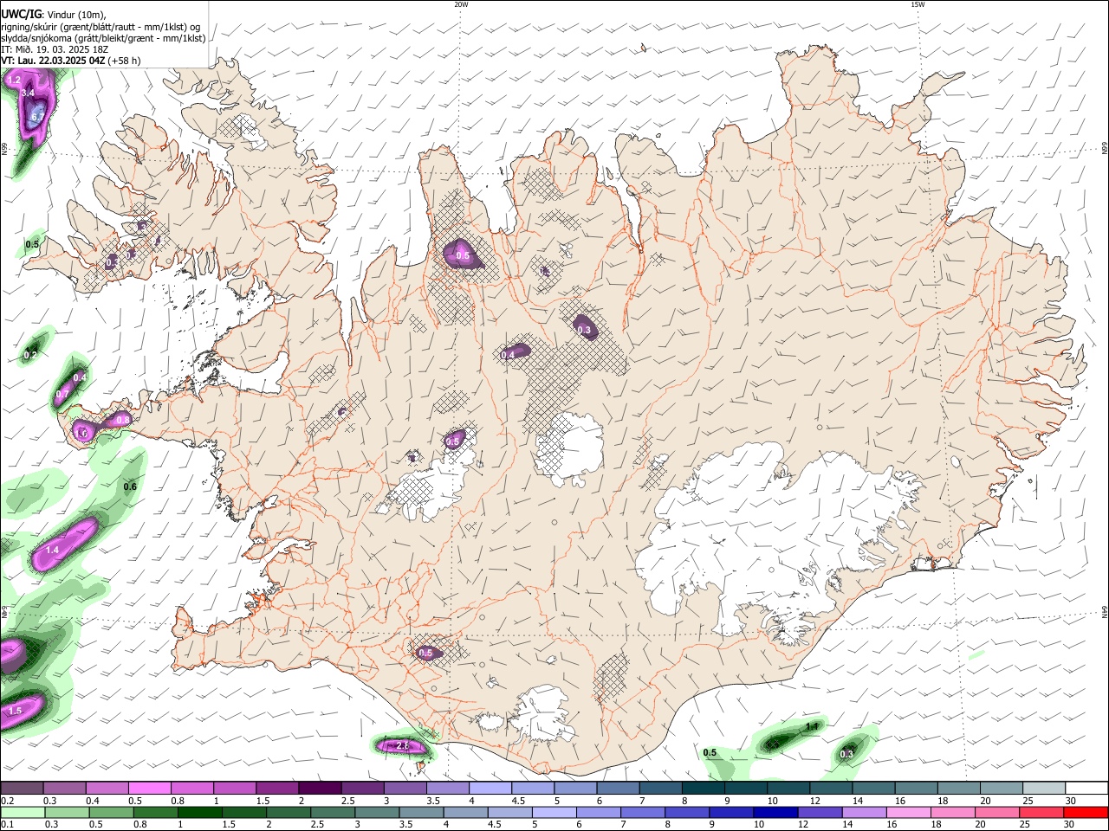The height and width of the screenshot is (831, 1109).
Task: Click the 0.8 value on the Snæfellsnes tip
Action: 123,420
